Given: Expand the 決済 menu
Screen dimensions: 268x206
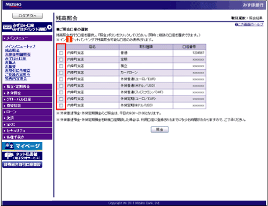Looking at the screenshot, I should [x=27, y=118].
